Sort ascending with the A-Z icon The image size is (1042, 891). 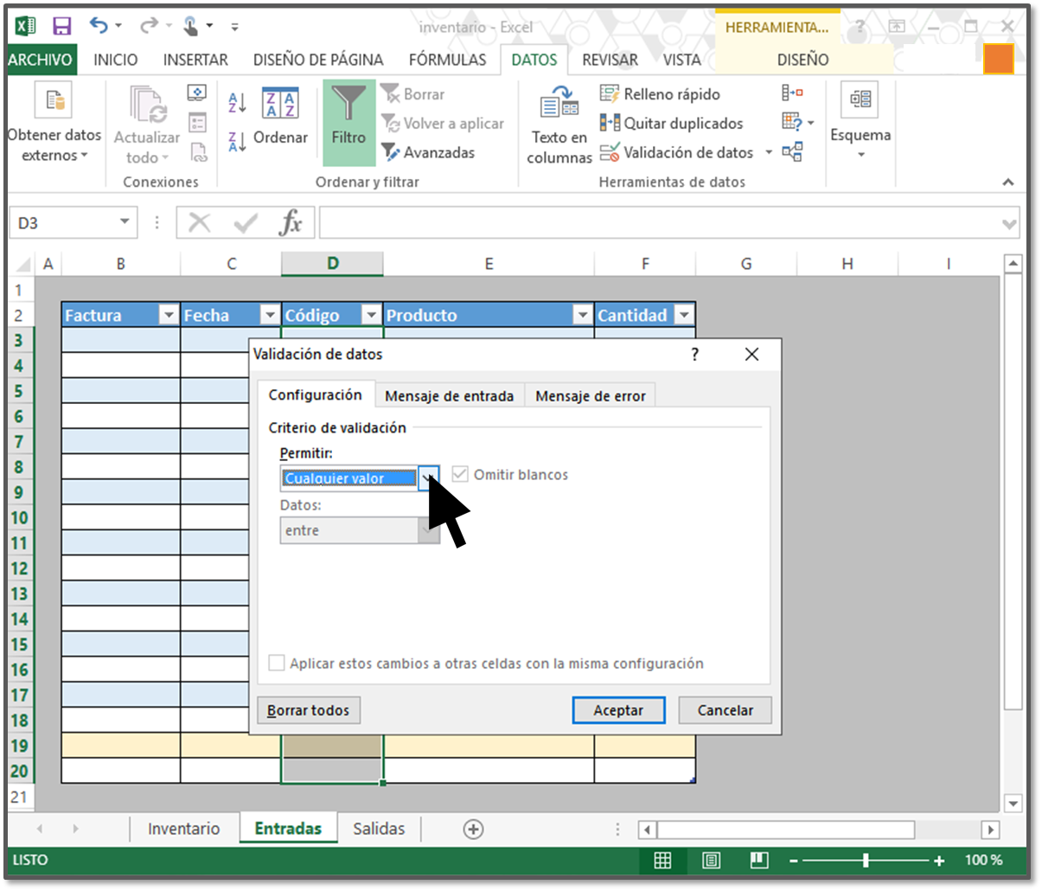pyautogui.click(x=237, y=102)
